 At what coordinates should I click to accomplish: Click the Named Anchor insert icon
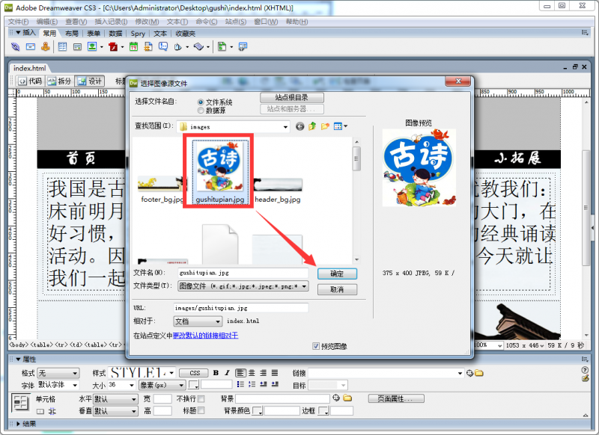click(x=46, y=47)
